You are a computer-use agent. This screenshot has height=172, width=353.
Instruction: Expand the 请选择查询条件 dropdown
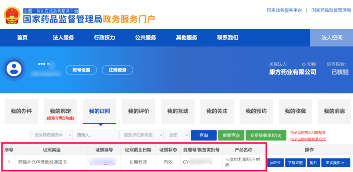click(x=51, y=135)
